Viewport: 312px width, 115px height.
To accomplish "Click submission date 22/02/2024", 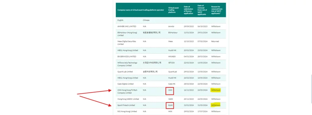I will pyautogui.click(x=189, y=63).
